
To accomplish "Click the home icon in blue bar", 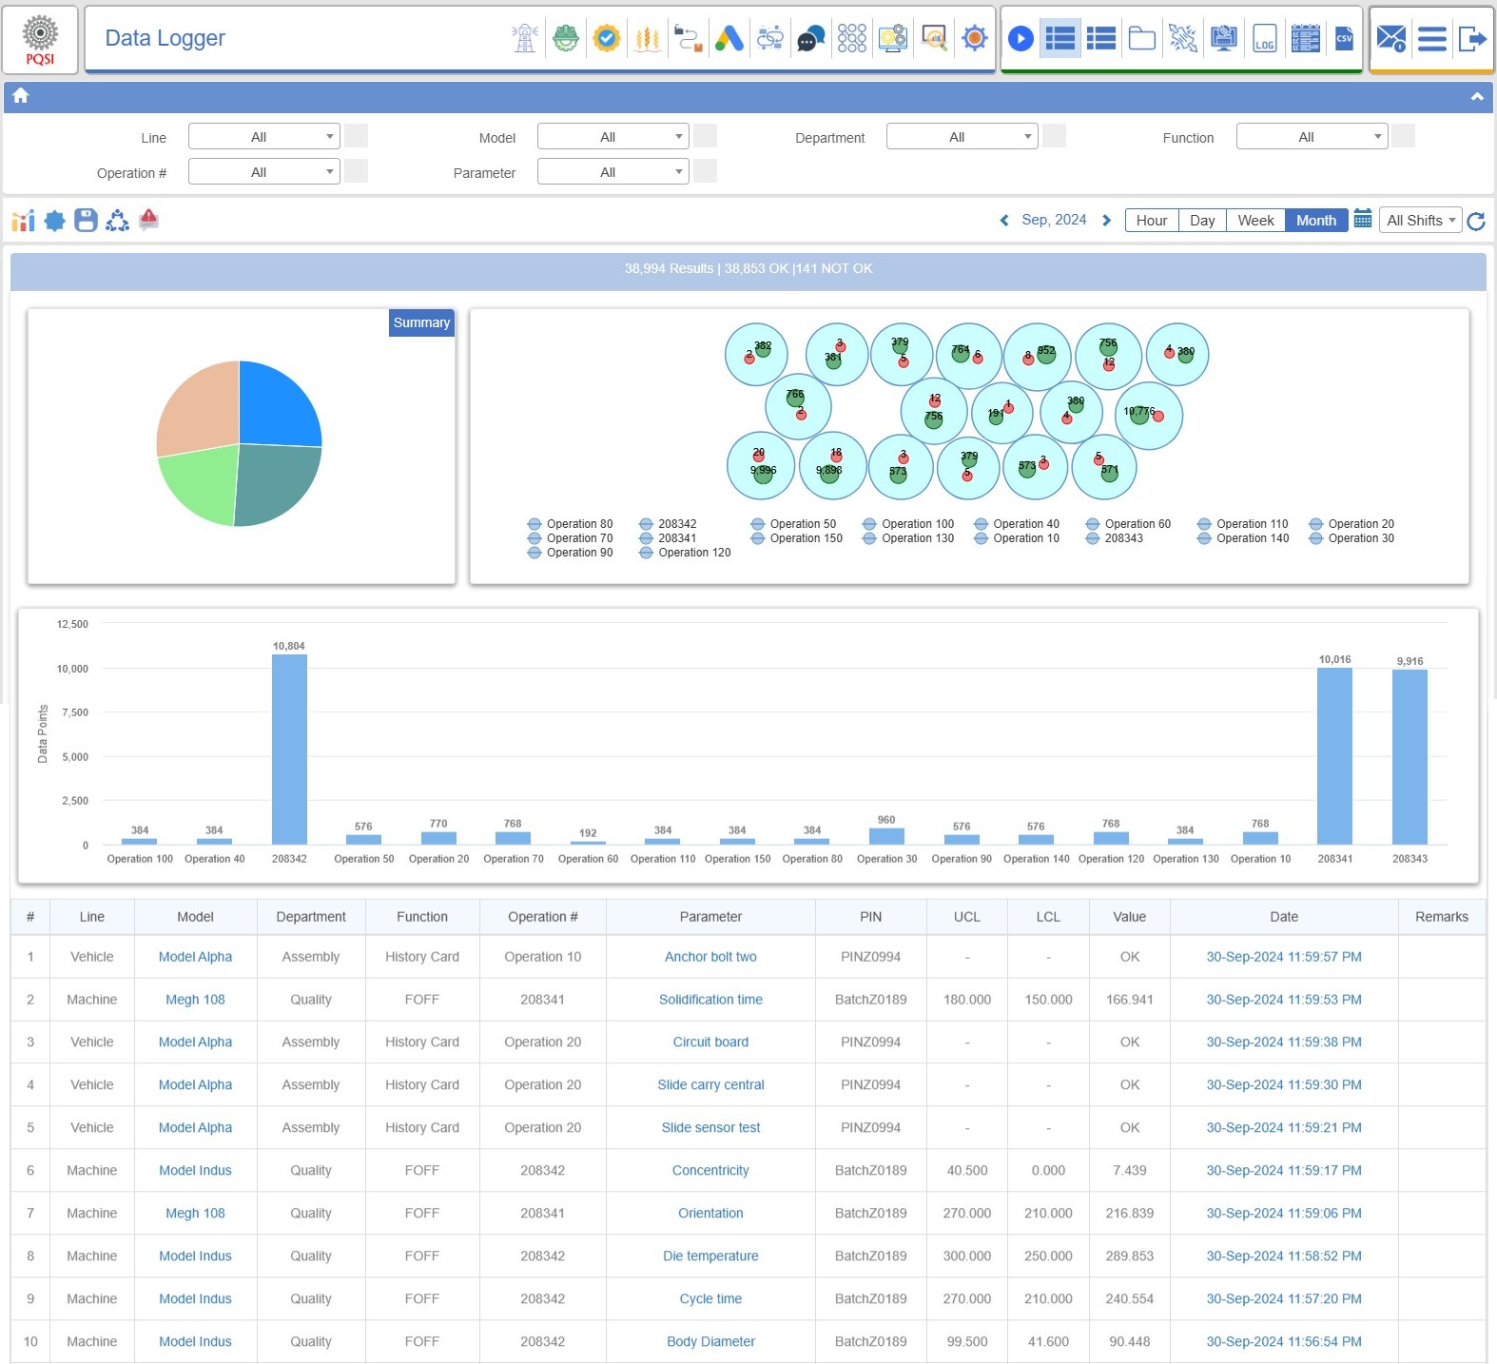I will point(21,96).
